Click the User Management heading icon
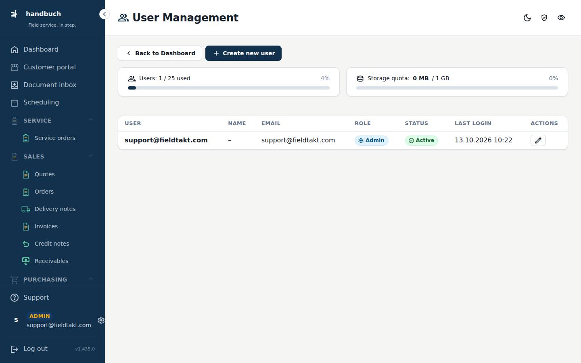This screenshot has height=363, width=581. point(123,18)
